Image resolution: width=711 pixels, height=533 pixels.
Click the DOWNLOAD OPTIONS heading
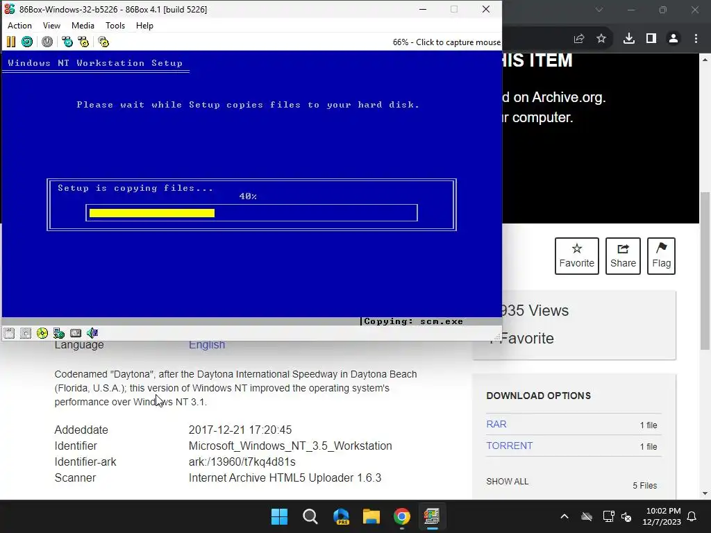click(x=539, y=396)
